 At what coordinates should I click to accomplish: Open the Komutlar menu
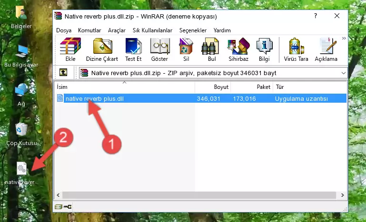tap(89, 30)
